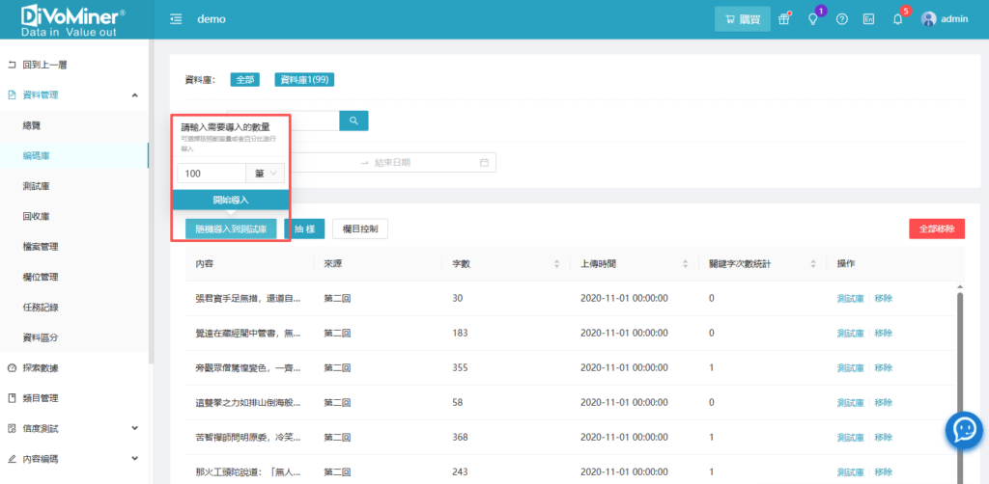
Task: Click the import quantity input field
Action: point(211,174)
